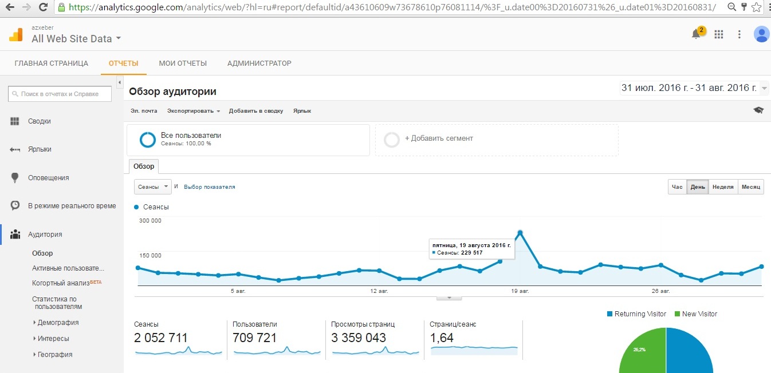
Task: Open the notifications bell
Action: pos(696,34)
